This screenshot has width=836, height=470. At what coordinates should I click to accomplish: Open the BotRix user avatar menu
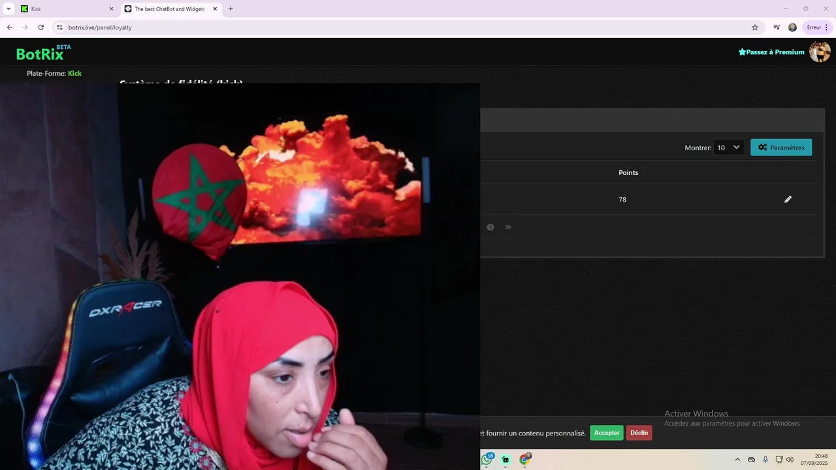point(820,52)
